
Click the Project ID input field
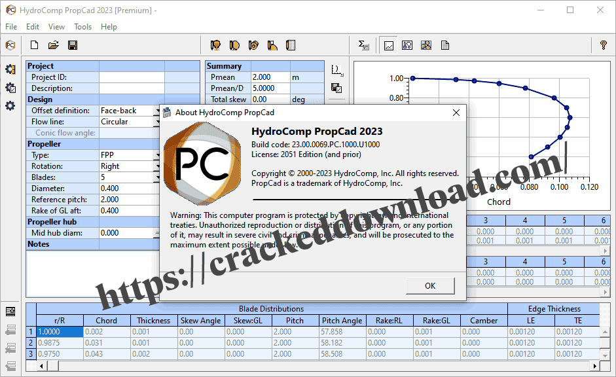(132, 77)
